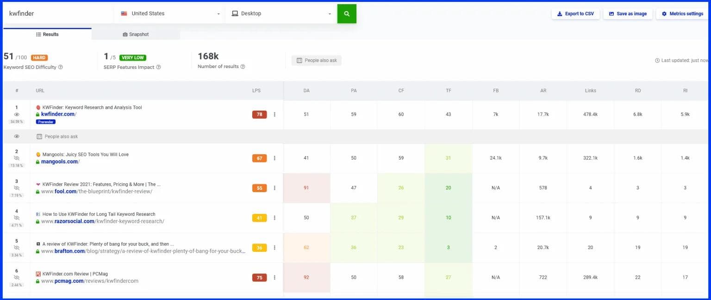This screenshot has width=711, height=300.
Task: Open the three-dot menu for fool.com row
Action: pos(274,188)
